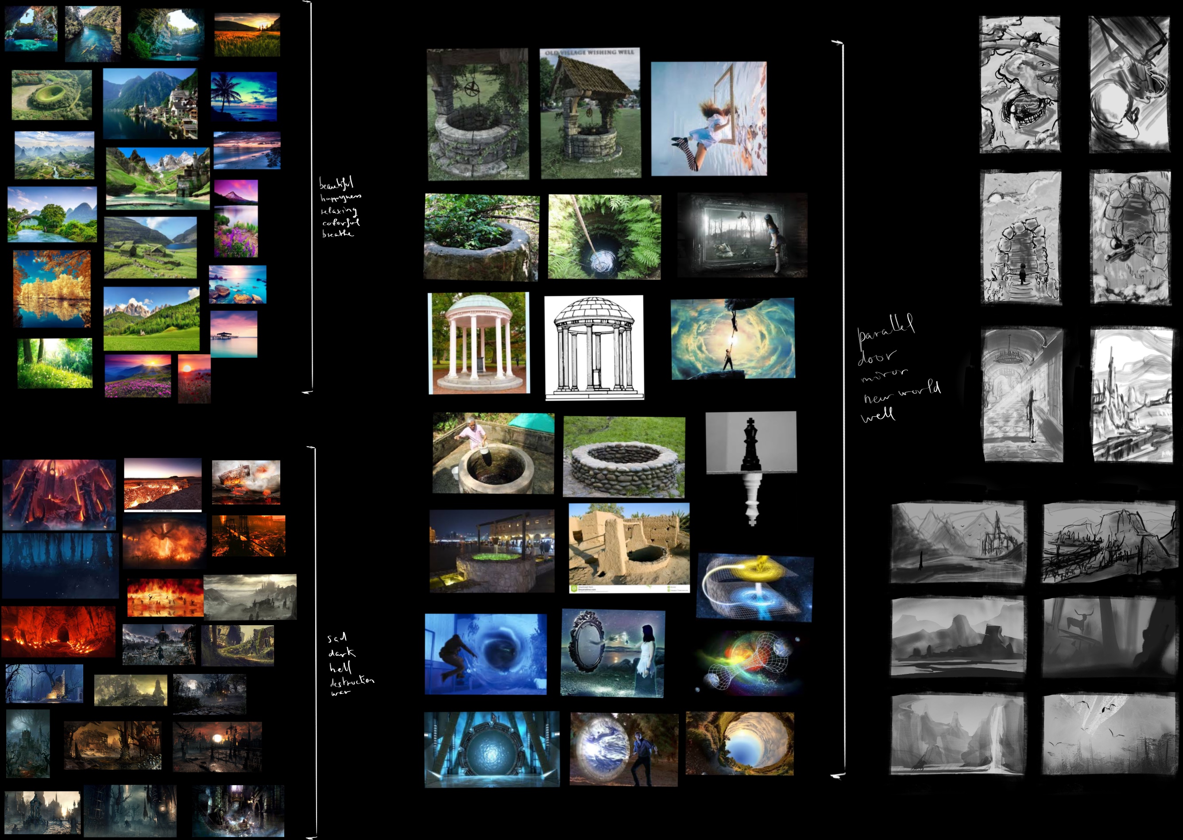Click the woman reaching toward ornate mirror
This screenshot has height=840, width=1183.
point(612,653)
